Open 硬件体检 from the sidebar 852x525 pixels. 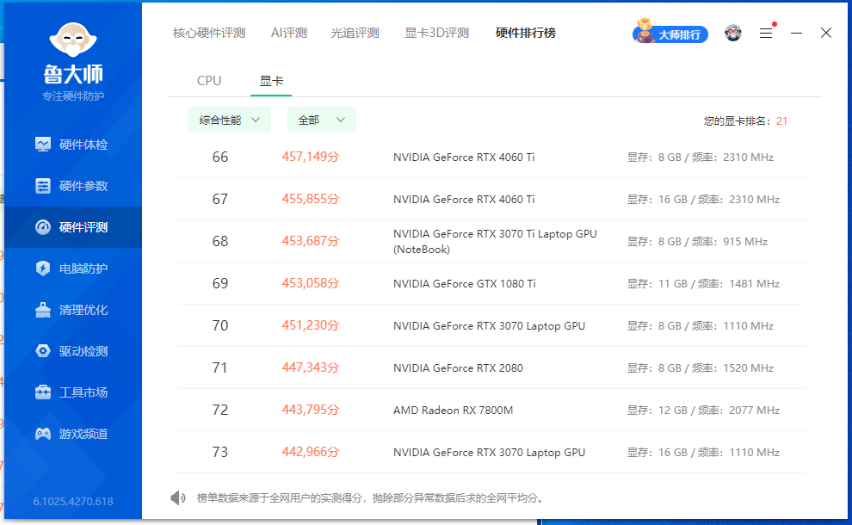pos(73,145)
